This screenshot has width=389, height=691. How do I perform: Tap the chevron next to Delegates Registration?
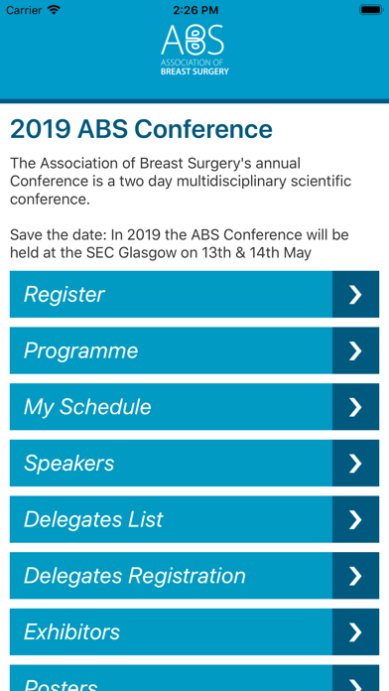click(x=355, y=576)
